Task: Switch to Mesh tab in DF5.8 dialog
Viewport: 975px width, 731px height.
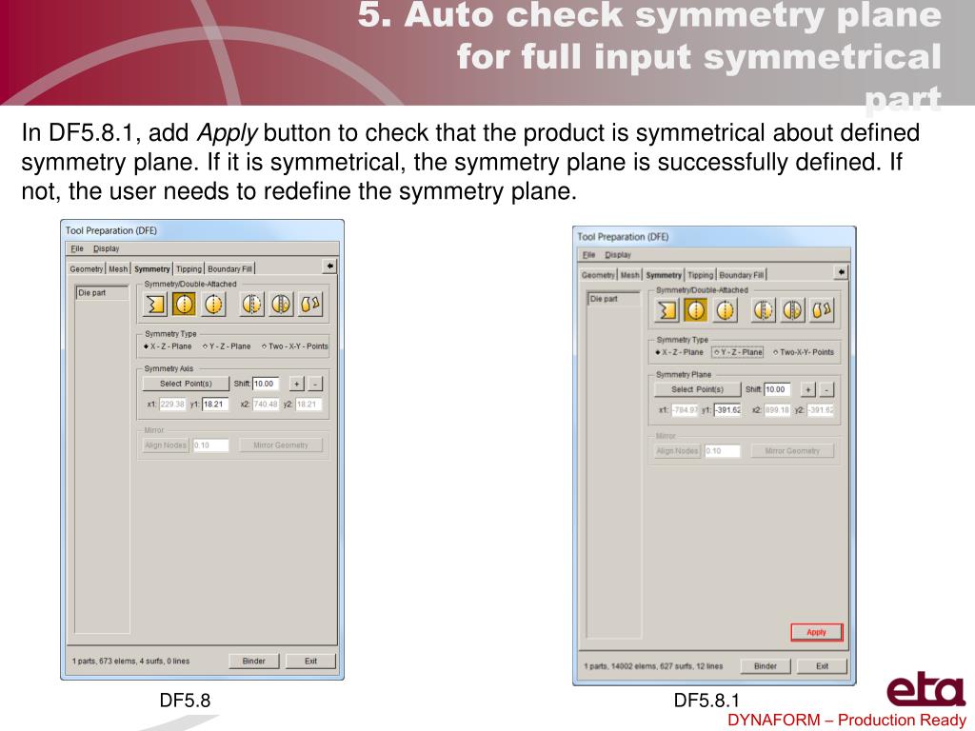Action: pos(118,269)
